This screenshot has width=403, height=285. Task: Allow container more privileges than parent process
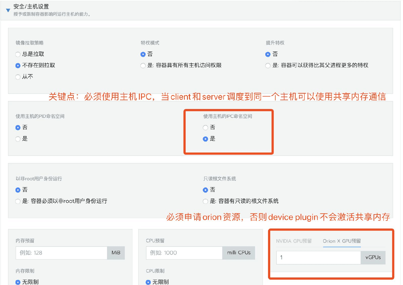[x=268, y=66]
